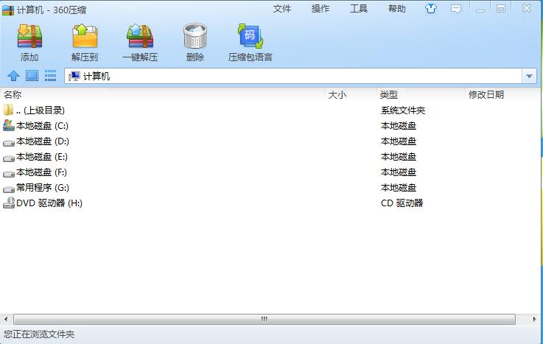Open the 操作 menu
Image resolution: width=543 pixels, height=344 pixels.
(x=320, y=9)
